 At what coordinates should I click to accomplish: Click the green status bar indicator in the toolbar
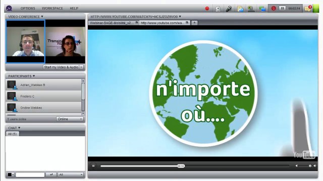(316, 9)
